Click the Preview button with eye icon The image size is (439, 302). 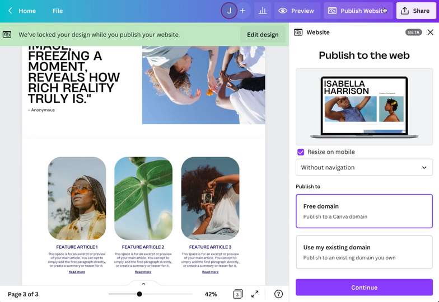(x=297, y=11)
